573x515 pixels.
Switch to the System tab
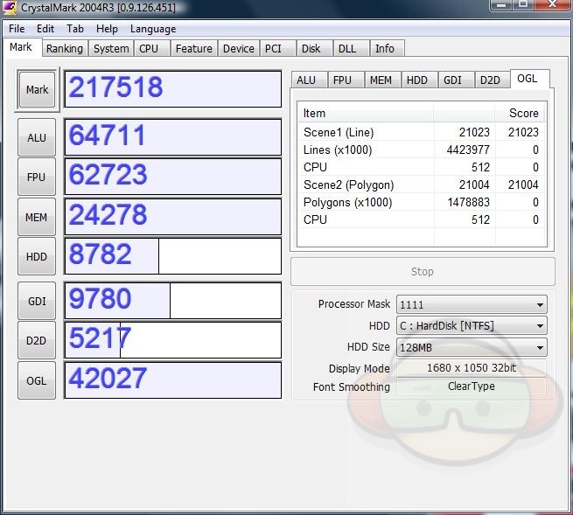tap(111, 49)
